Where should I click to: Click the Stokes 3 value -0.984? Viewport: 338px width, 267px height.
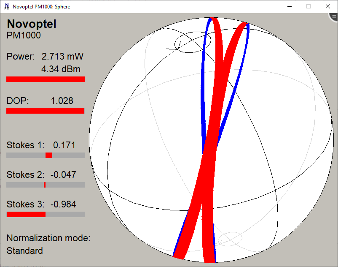tap(63, 204)
